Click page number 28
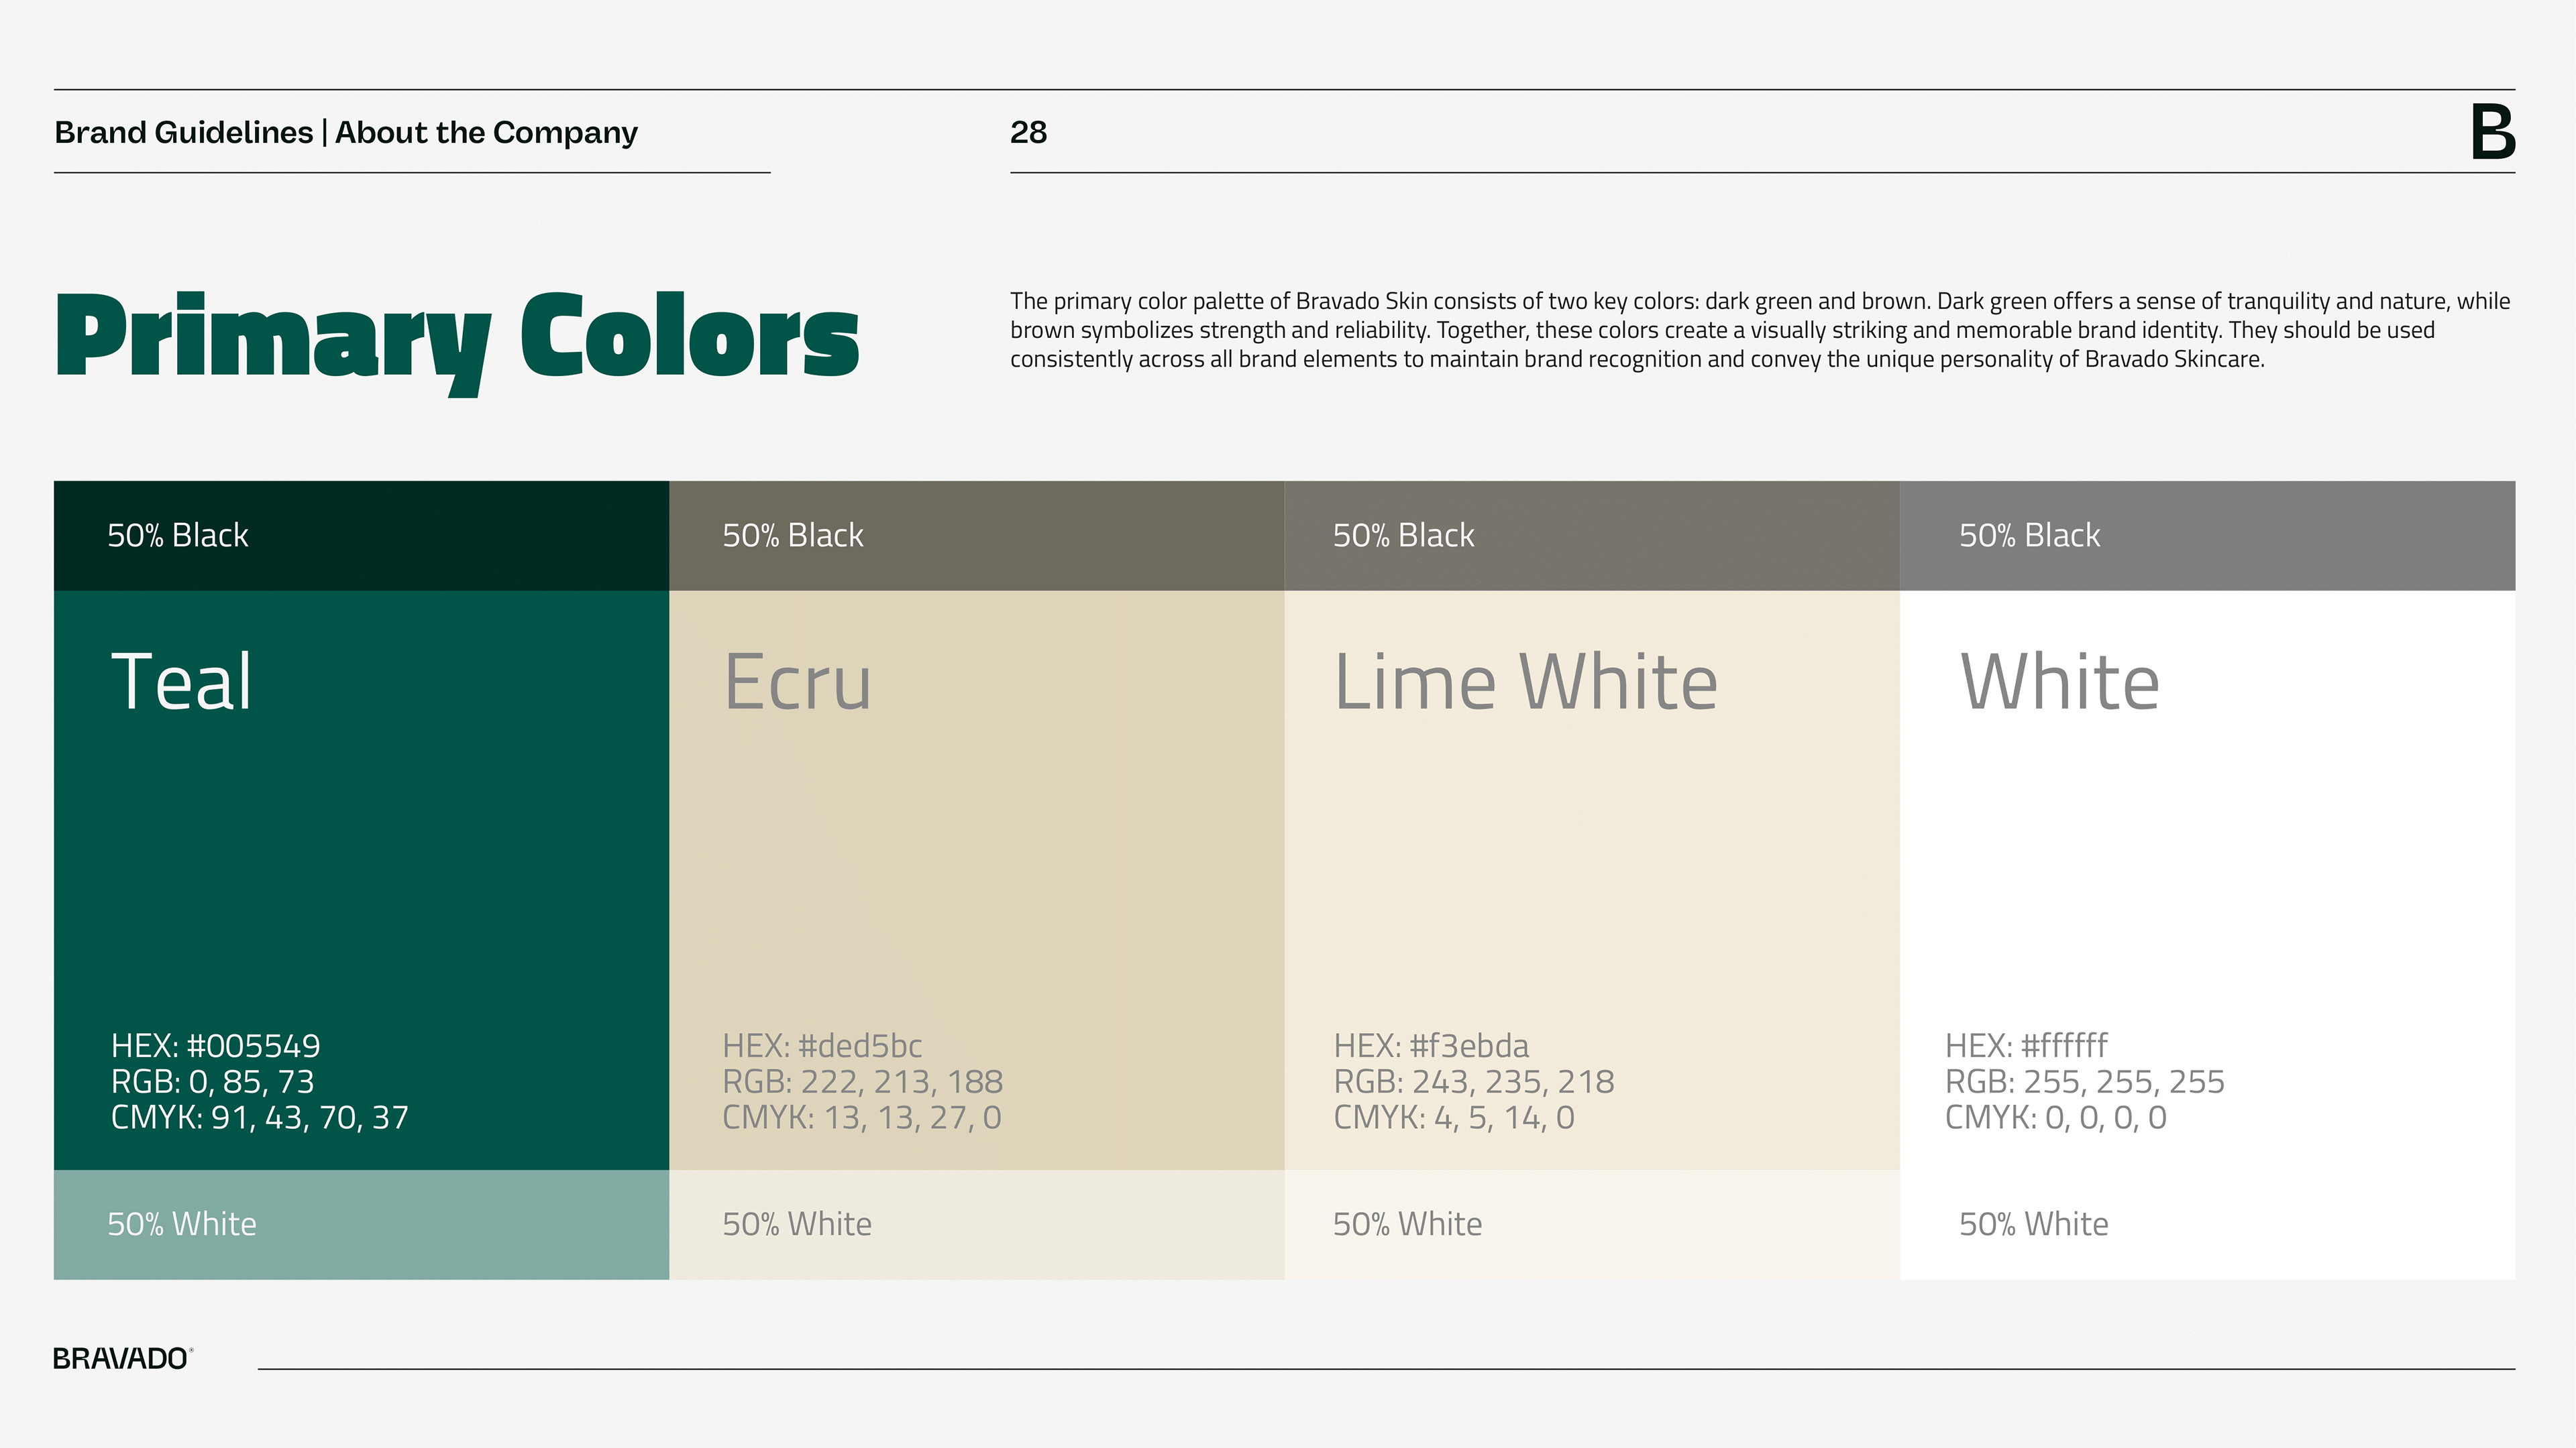 pyautogui.click(x=1028, y=132)
